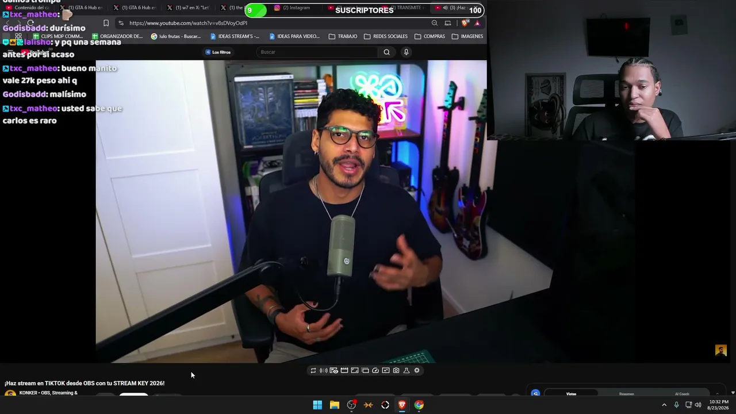Show hidden icons in the system tray

[664, 405]
